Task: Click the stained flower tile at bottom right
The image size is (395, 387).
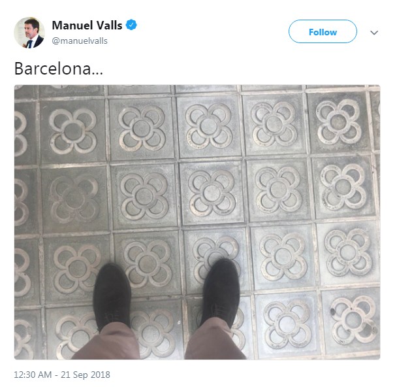Action: click(x=352, y=321)
